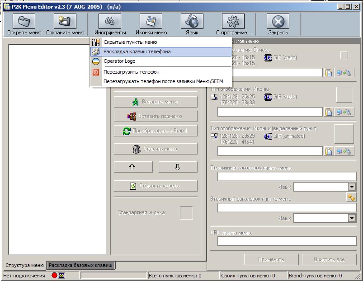
Task: Click 'Сохранить меню' in the toolbar
Action: point(65,24)
